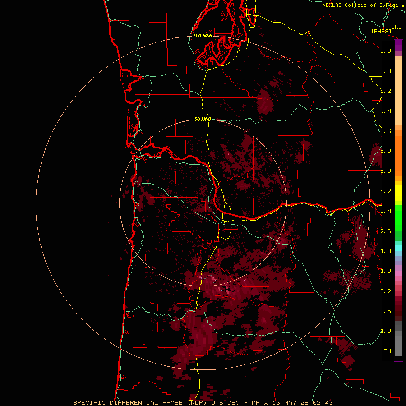Pick the bright green segment of the color bar
This screenshot has width=406, height=406.
tap(398, 218)
